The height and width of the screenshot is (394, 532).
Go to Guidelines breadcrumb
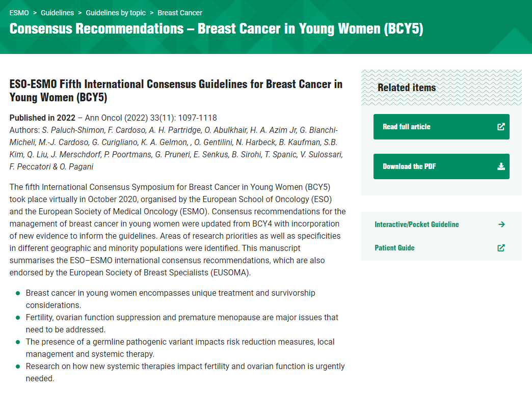pos(57,13)
